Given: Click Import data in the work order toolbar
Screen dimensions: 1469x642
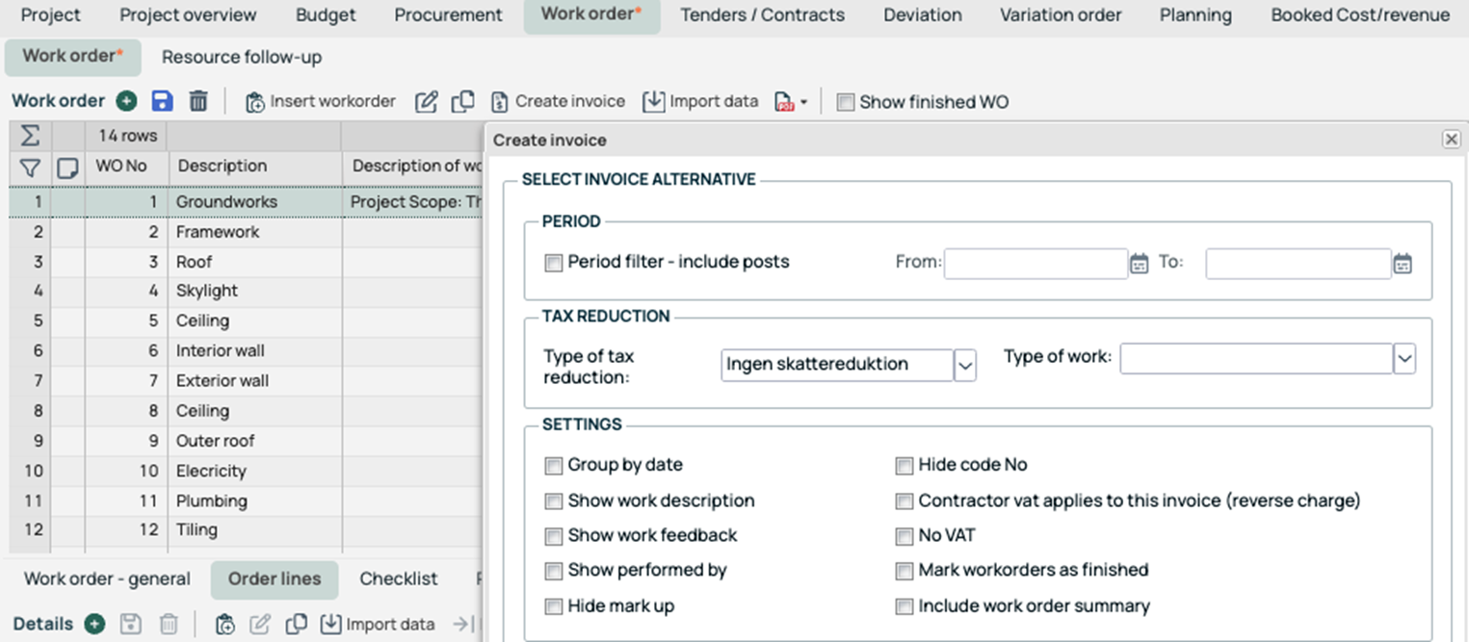Looking at the screenshot, I should tap(700, 102).
